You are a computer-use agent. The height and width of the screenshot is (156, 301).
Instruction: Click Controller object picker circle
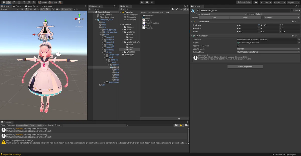coord(299,40)
